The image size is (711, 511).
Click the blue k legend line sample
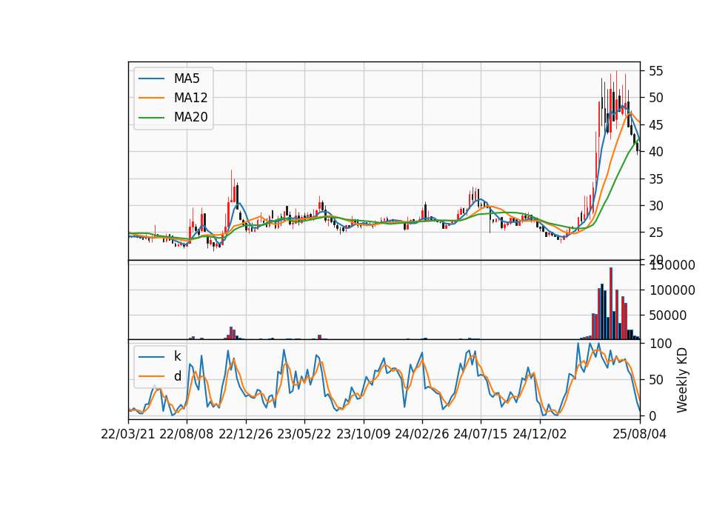[x=151, y=356]
